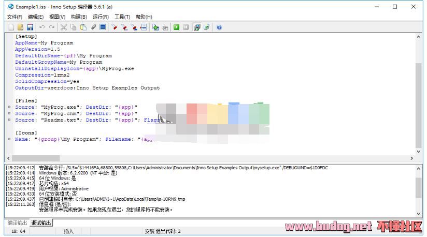Image resolution: width=427 pixels, height=237 pixels.
Task: Open the 工具(T) menu
Action: click(122, 17)
